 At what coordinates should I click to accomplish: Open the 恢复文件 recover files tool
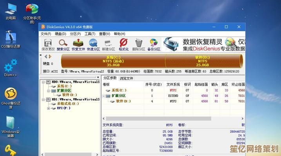[78, 45]
